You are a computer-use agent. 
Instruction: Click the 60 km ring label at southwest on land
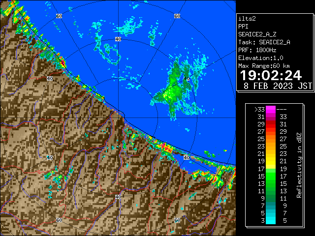(59, 220)
